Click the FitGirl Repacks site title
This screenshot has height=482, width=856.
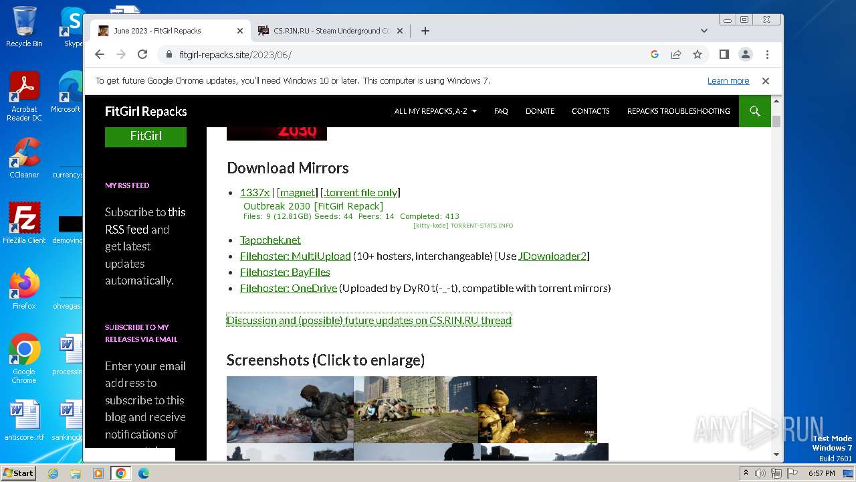pos(146,111)
